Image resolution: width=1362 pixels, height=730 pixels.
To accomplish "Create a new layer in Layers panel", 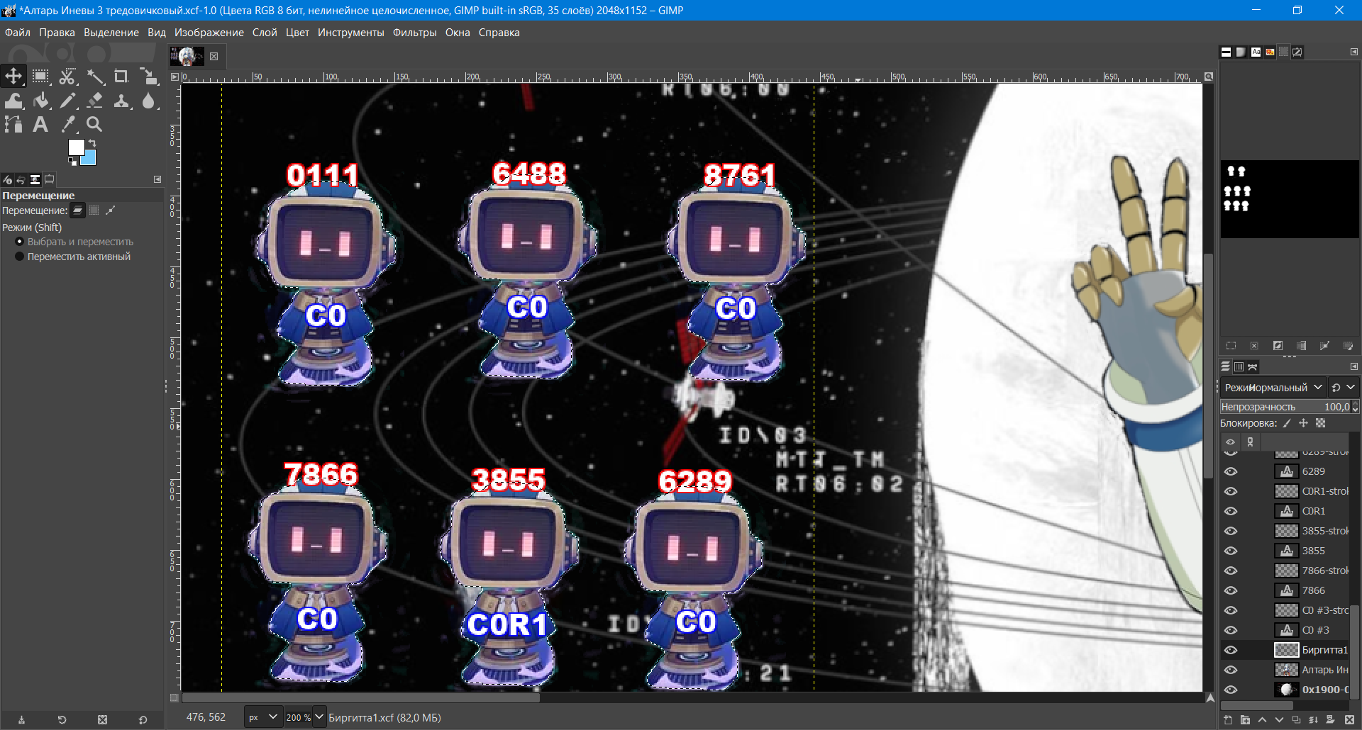I will 1228,720.
